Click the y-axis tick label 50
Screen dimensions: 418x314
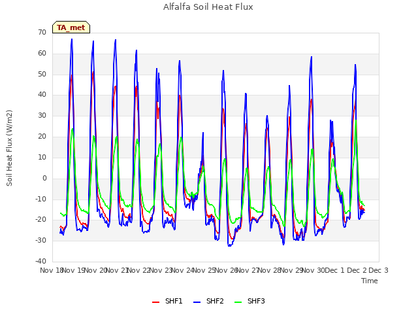pos(42,74)
